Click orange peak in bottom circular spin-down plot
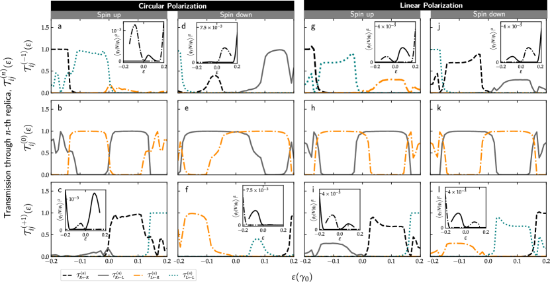The width and height of the screenshot is (550, 282). click(193, 213)
